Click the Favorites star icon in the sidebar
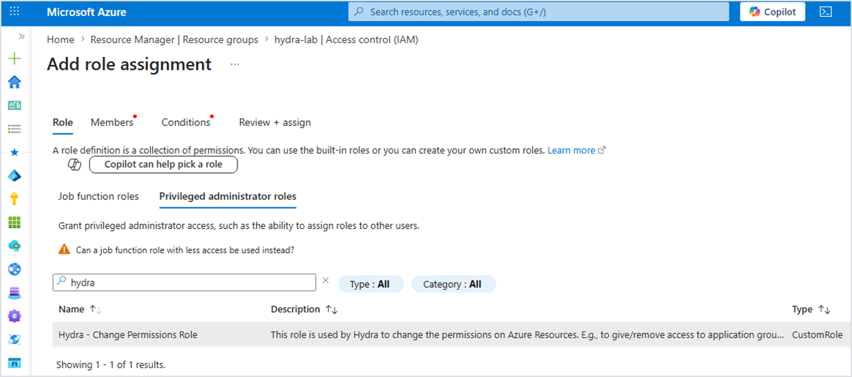Image resolution: width=852 pixels, height=377 pixels. tap(15, 152)
